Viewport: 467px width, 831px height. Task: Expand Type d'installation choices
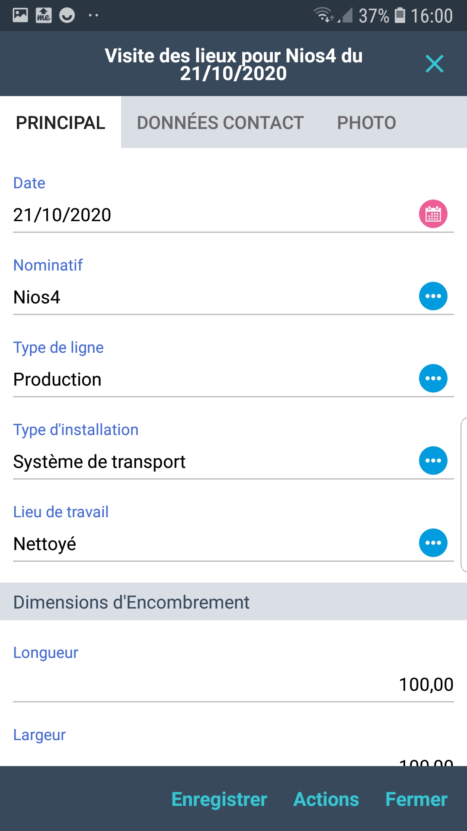pyautogui.click(x=433, y=461)
